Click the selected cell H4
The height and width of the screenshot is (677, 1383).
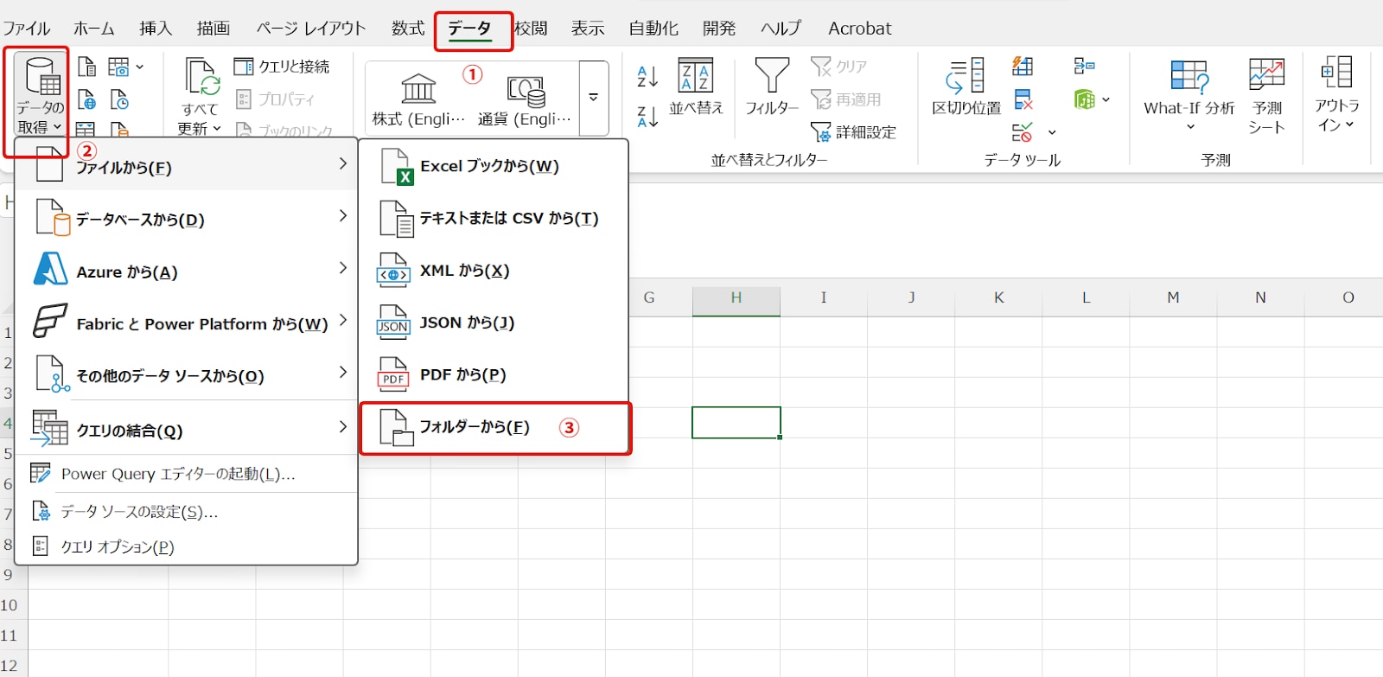pos(736,423)
